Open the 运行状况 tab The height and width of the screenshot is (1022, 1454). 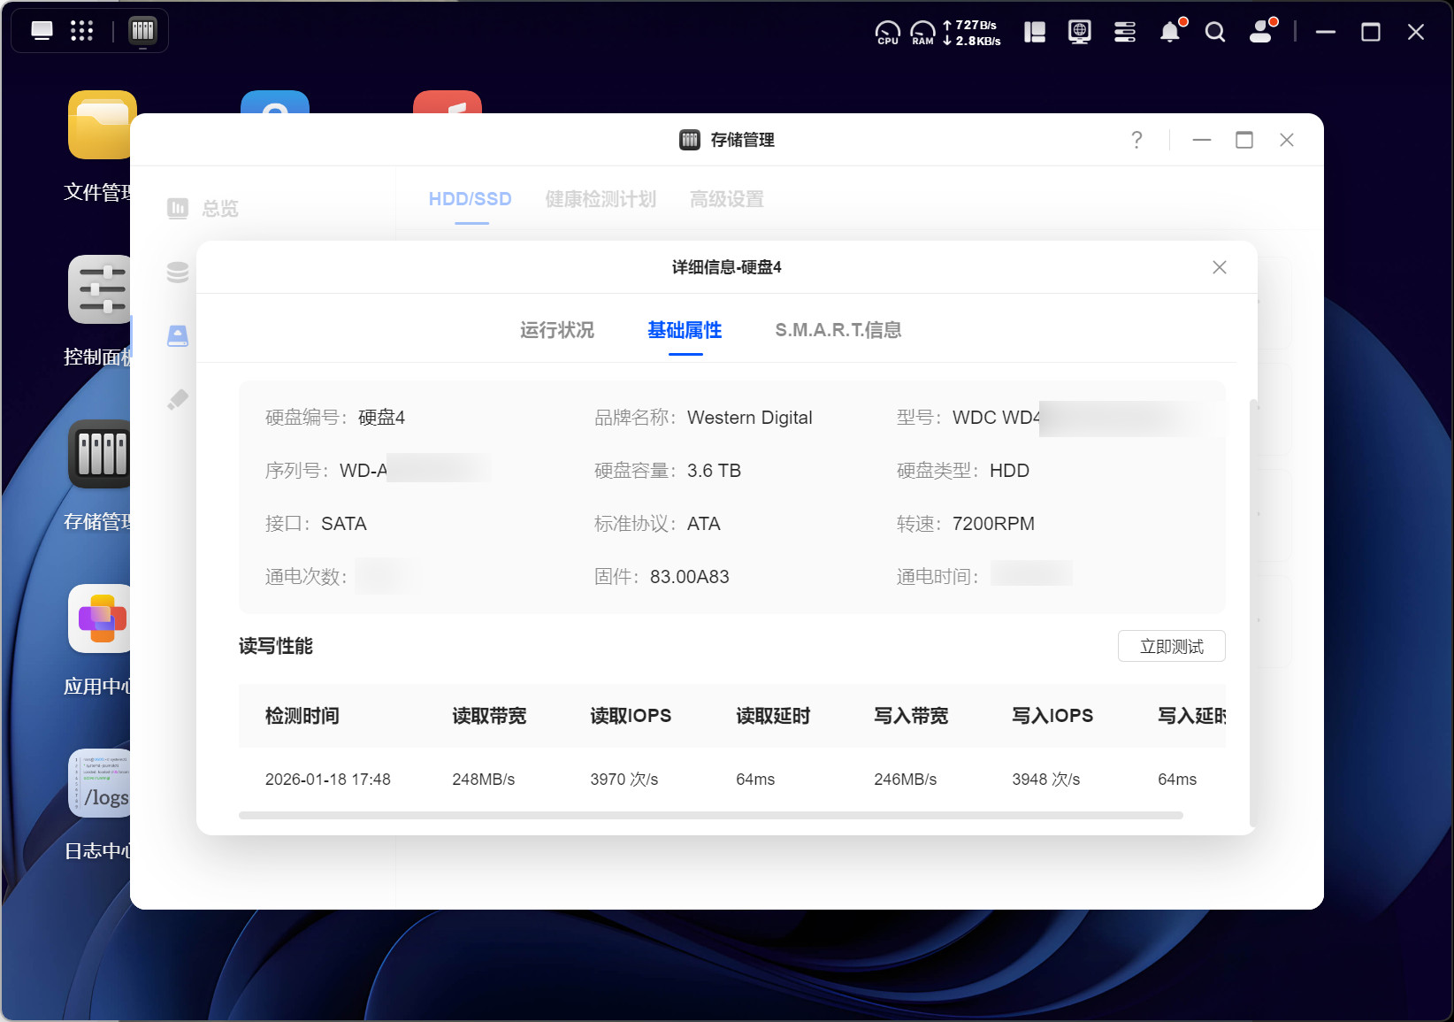(557, 330)
